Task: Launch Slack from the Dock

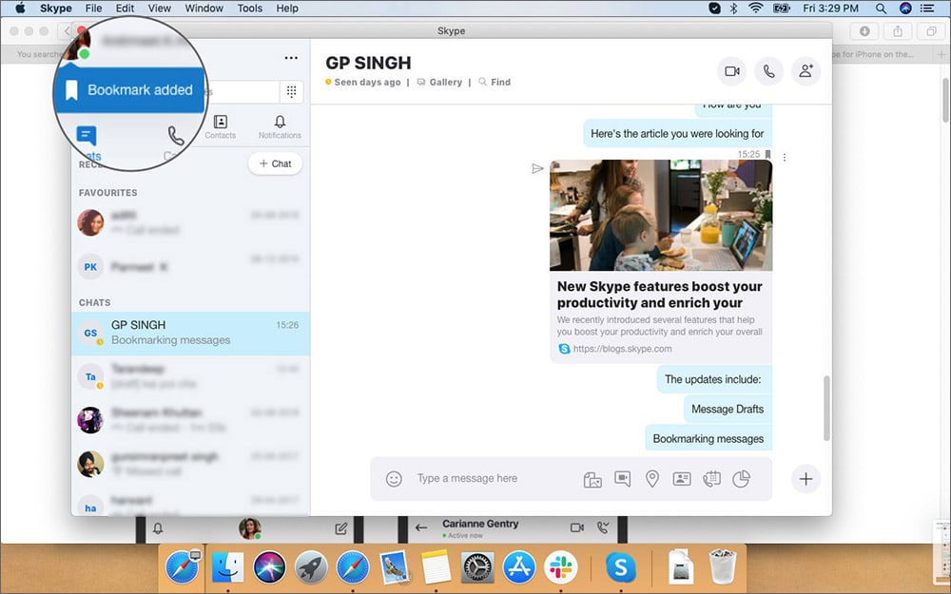Action: click(x=561, y=567)
